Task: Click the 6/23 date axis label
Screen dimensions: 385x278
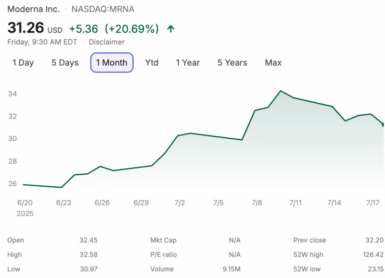Action: (64, 203)
